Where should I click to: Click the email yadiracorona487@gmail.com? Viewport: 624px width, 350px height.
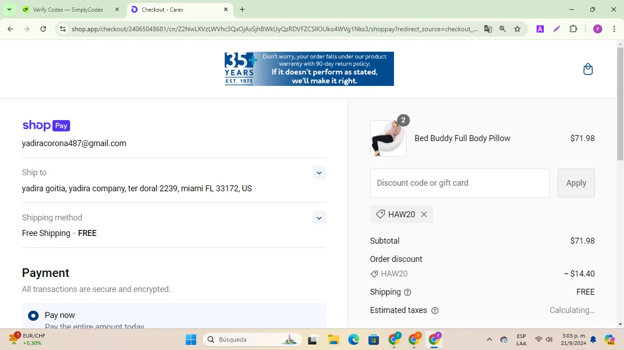click(x=74, y=143)
